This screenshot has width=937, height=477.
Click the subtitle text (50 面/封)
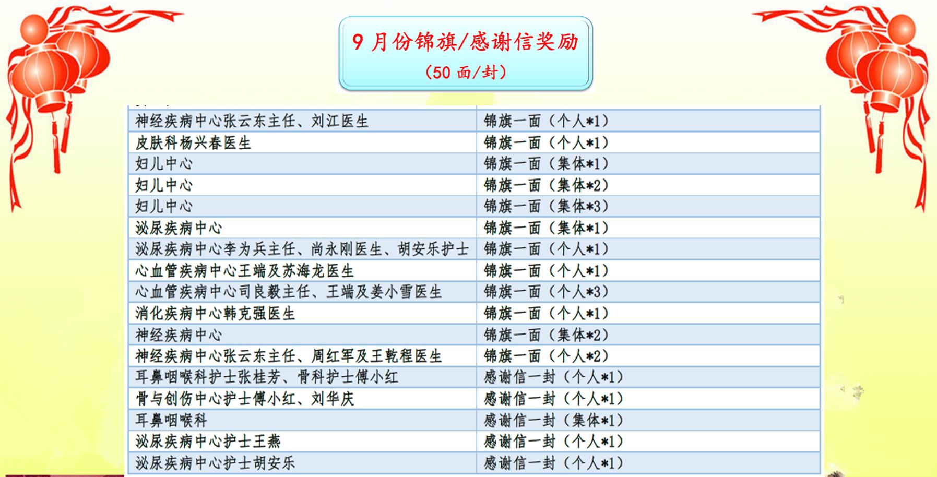click(465, 72)
